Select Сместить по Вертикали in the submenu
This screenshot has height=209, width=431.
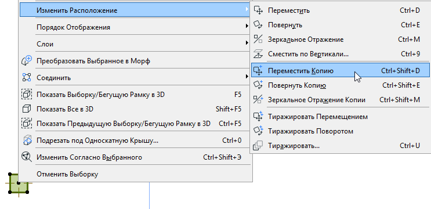340,54
